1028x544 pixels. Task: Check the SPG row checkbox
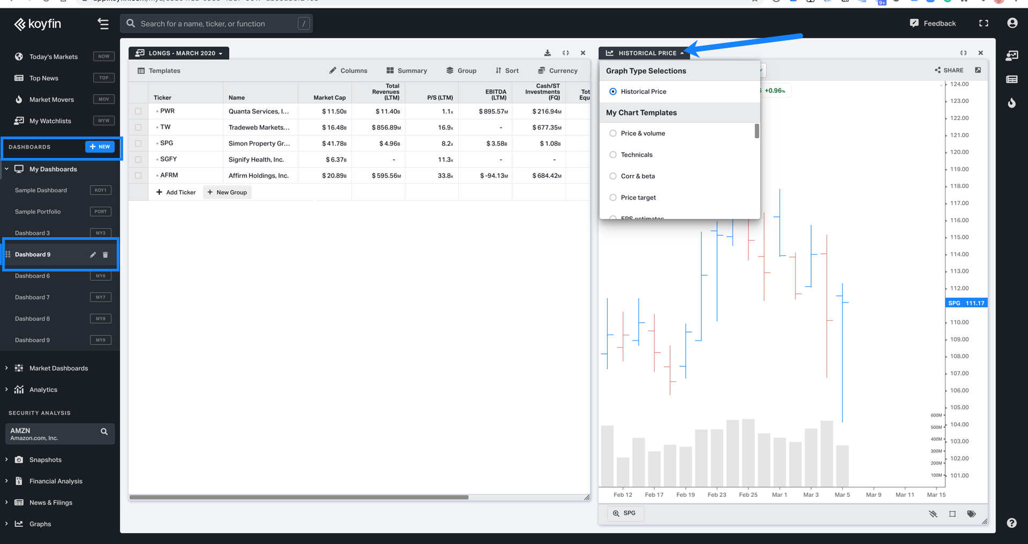138,143
